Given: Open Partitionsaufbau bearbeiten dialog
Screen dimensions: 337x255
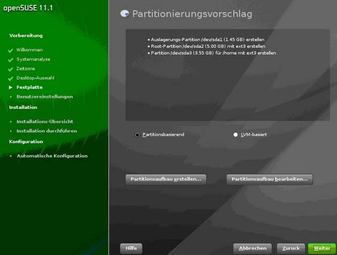Looking at the screenshot, I should pos(270,179).
